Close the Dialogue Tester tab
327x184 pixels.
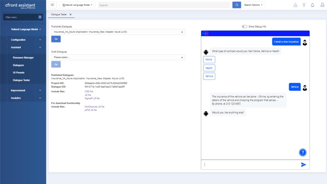tap(71, 15)
